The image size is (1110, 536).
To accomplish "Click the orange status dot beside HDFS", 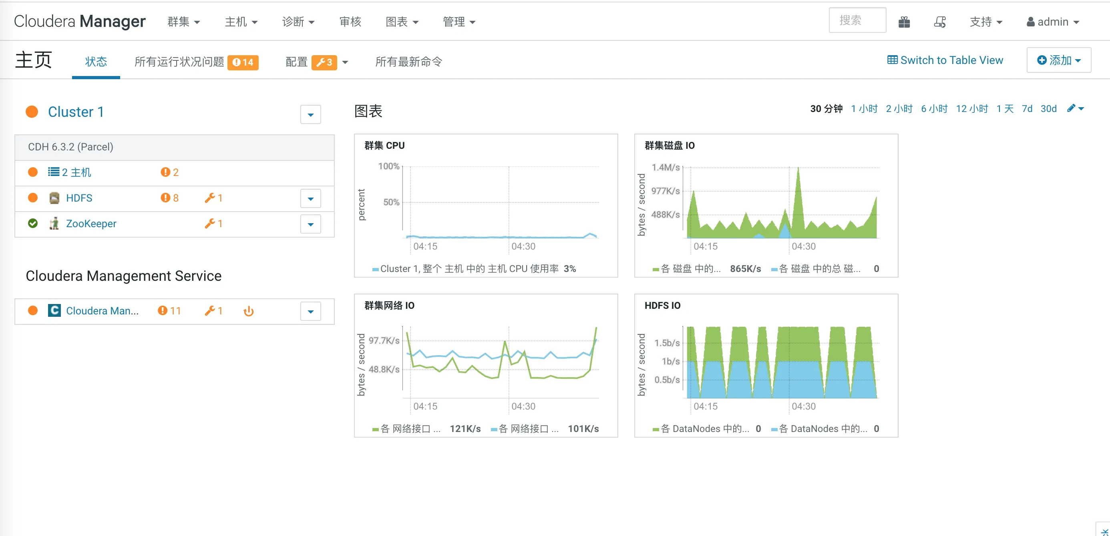I will click(33, 198).
